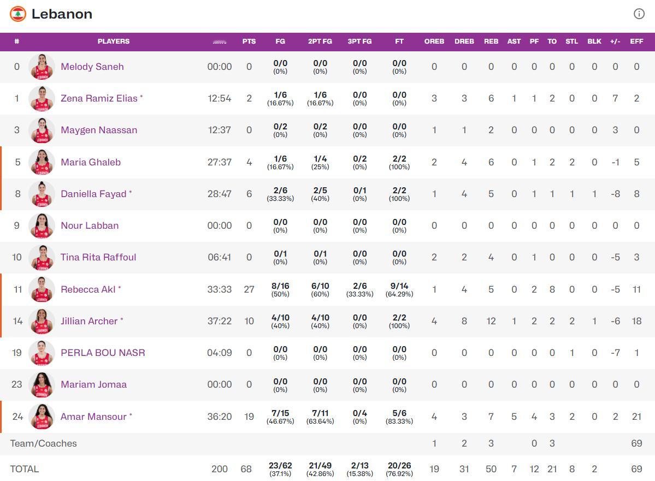Open Nour Labban's player photo
Image resolution: width=655 pixels, height=481 pixels.
(42, 225)
